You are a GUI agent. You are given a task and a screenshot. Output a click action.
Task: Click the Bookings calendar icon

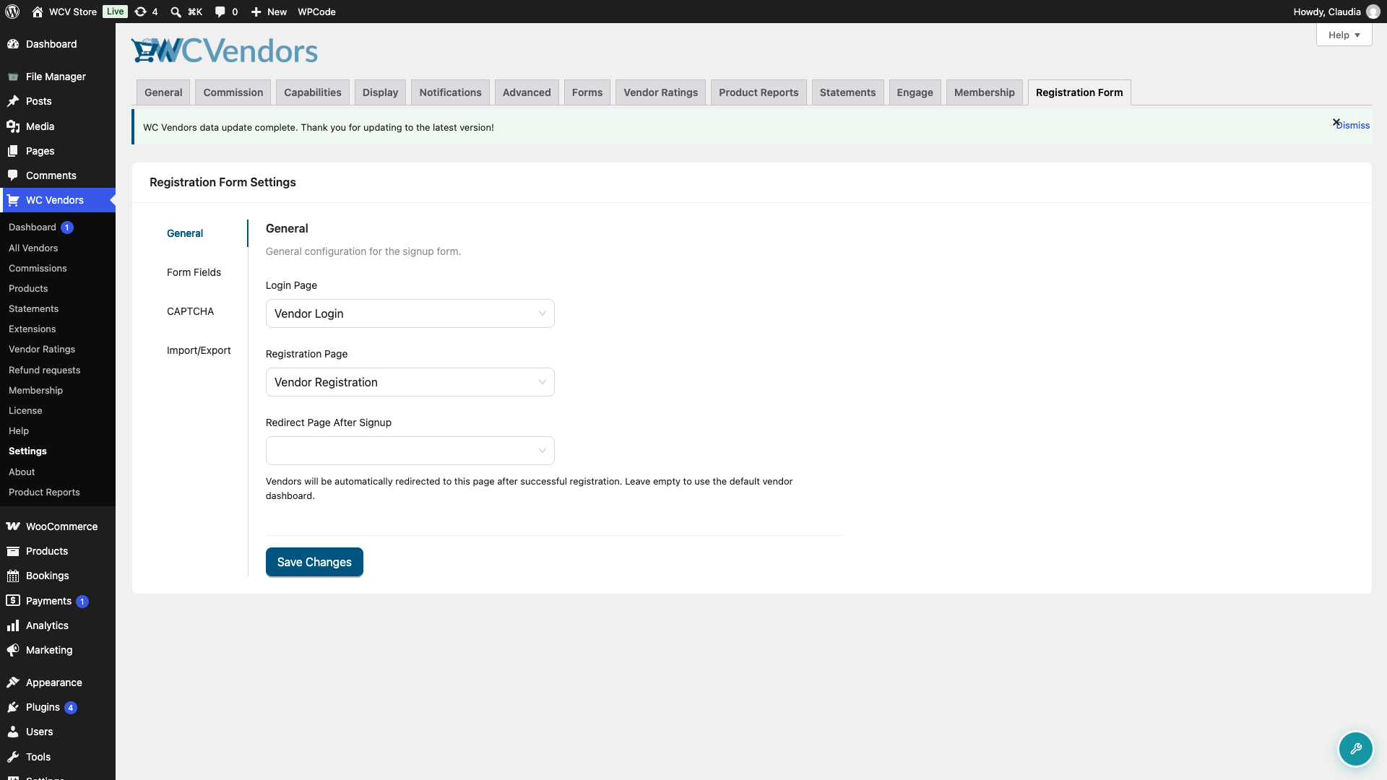pyautogui.click(x=13, y=576)
